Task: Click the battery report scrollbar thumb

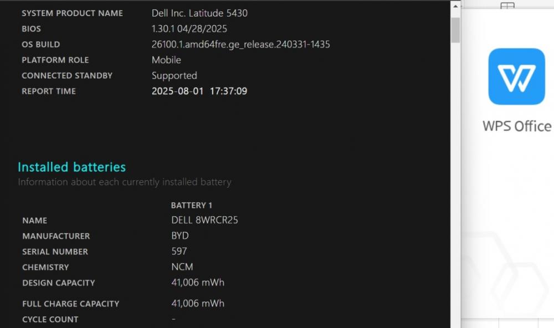Action: coord(455,30)
